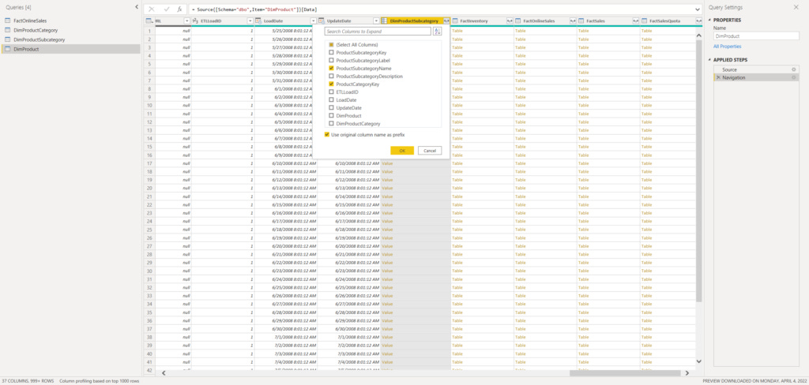Click the expand icon on FactSales column
Viewport: 809px width, 385px height.
(636, 21)
